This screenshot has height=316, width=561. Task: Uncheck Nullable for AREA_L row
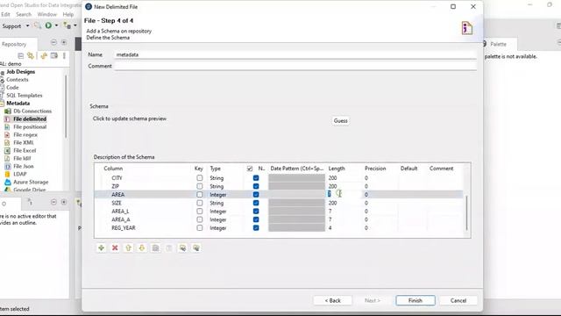256,211
